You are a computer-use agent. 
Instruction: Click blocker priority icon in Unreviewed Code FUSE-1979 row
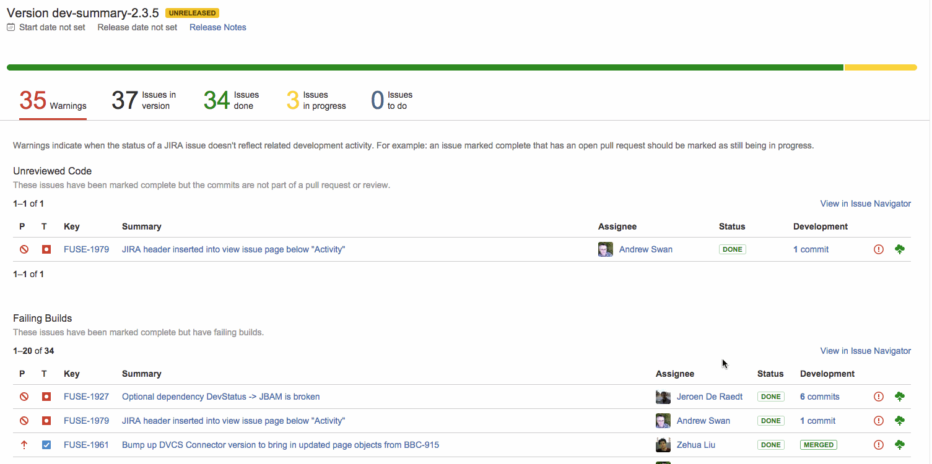point(24,249)
